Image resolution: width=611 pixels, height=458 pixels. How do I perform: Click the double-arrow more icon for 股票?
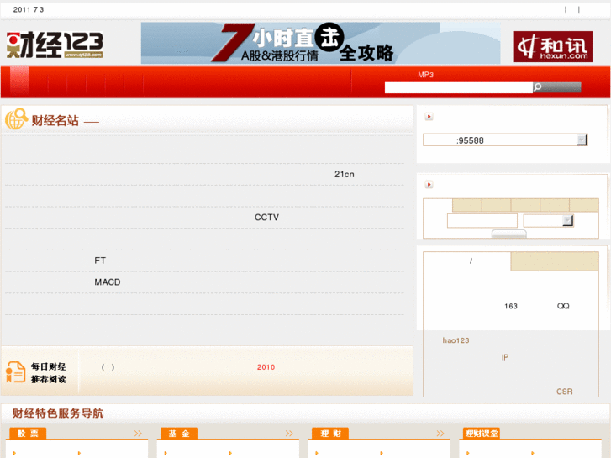coord(138,434)
